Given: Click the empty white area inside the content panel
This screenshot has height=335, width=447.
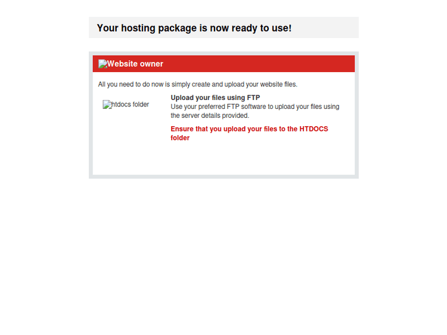Looking at the screenshot, I should (x=223, y=159).
